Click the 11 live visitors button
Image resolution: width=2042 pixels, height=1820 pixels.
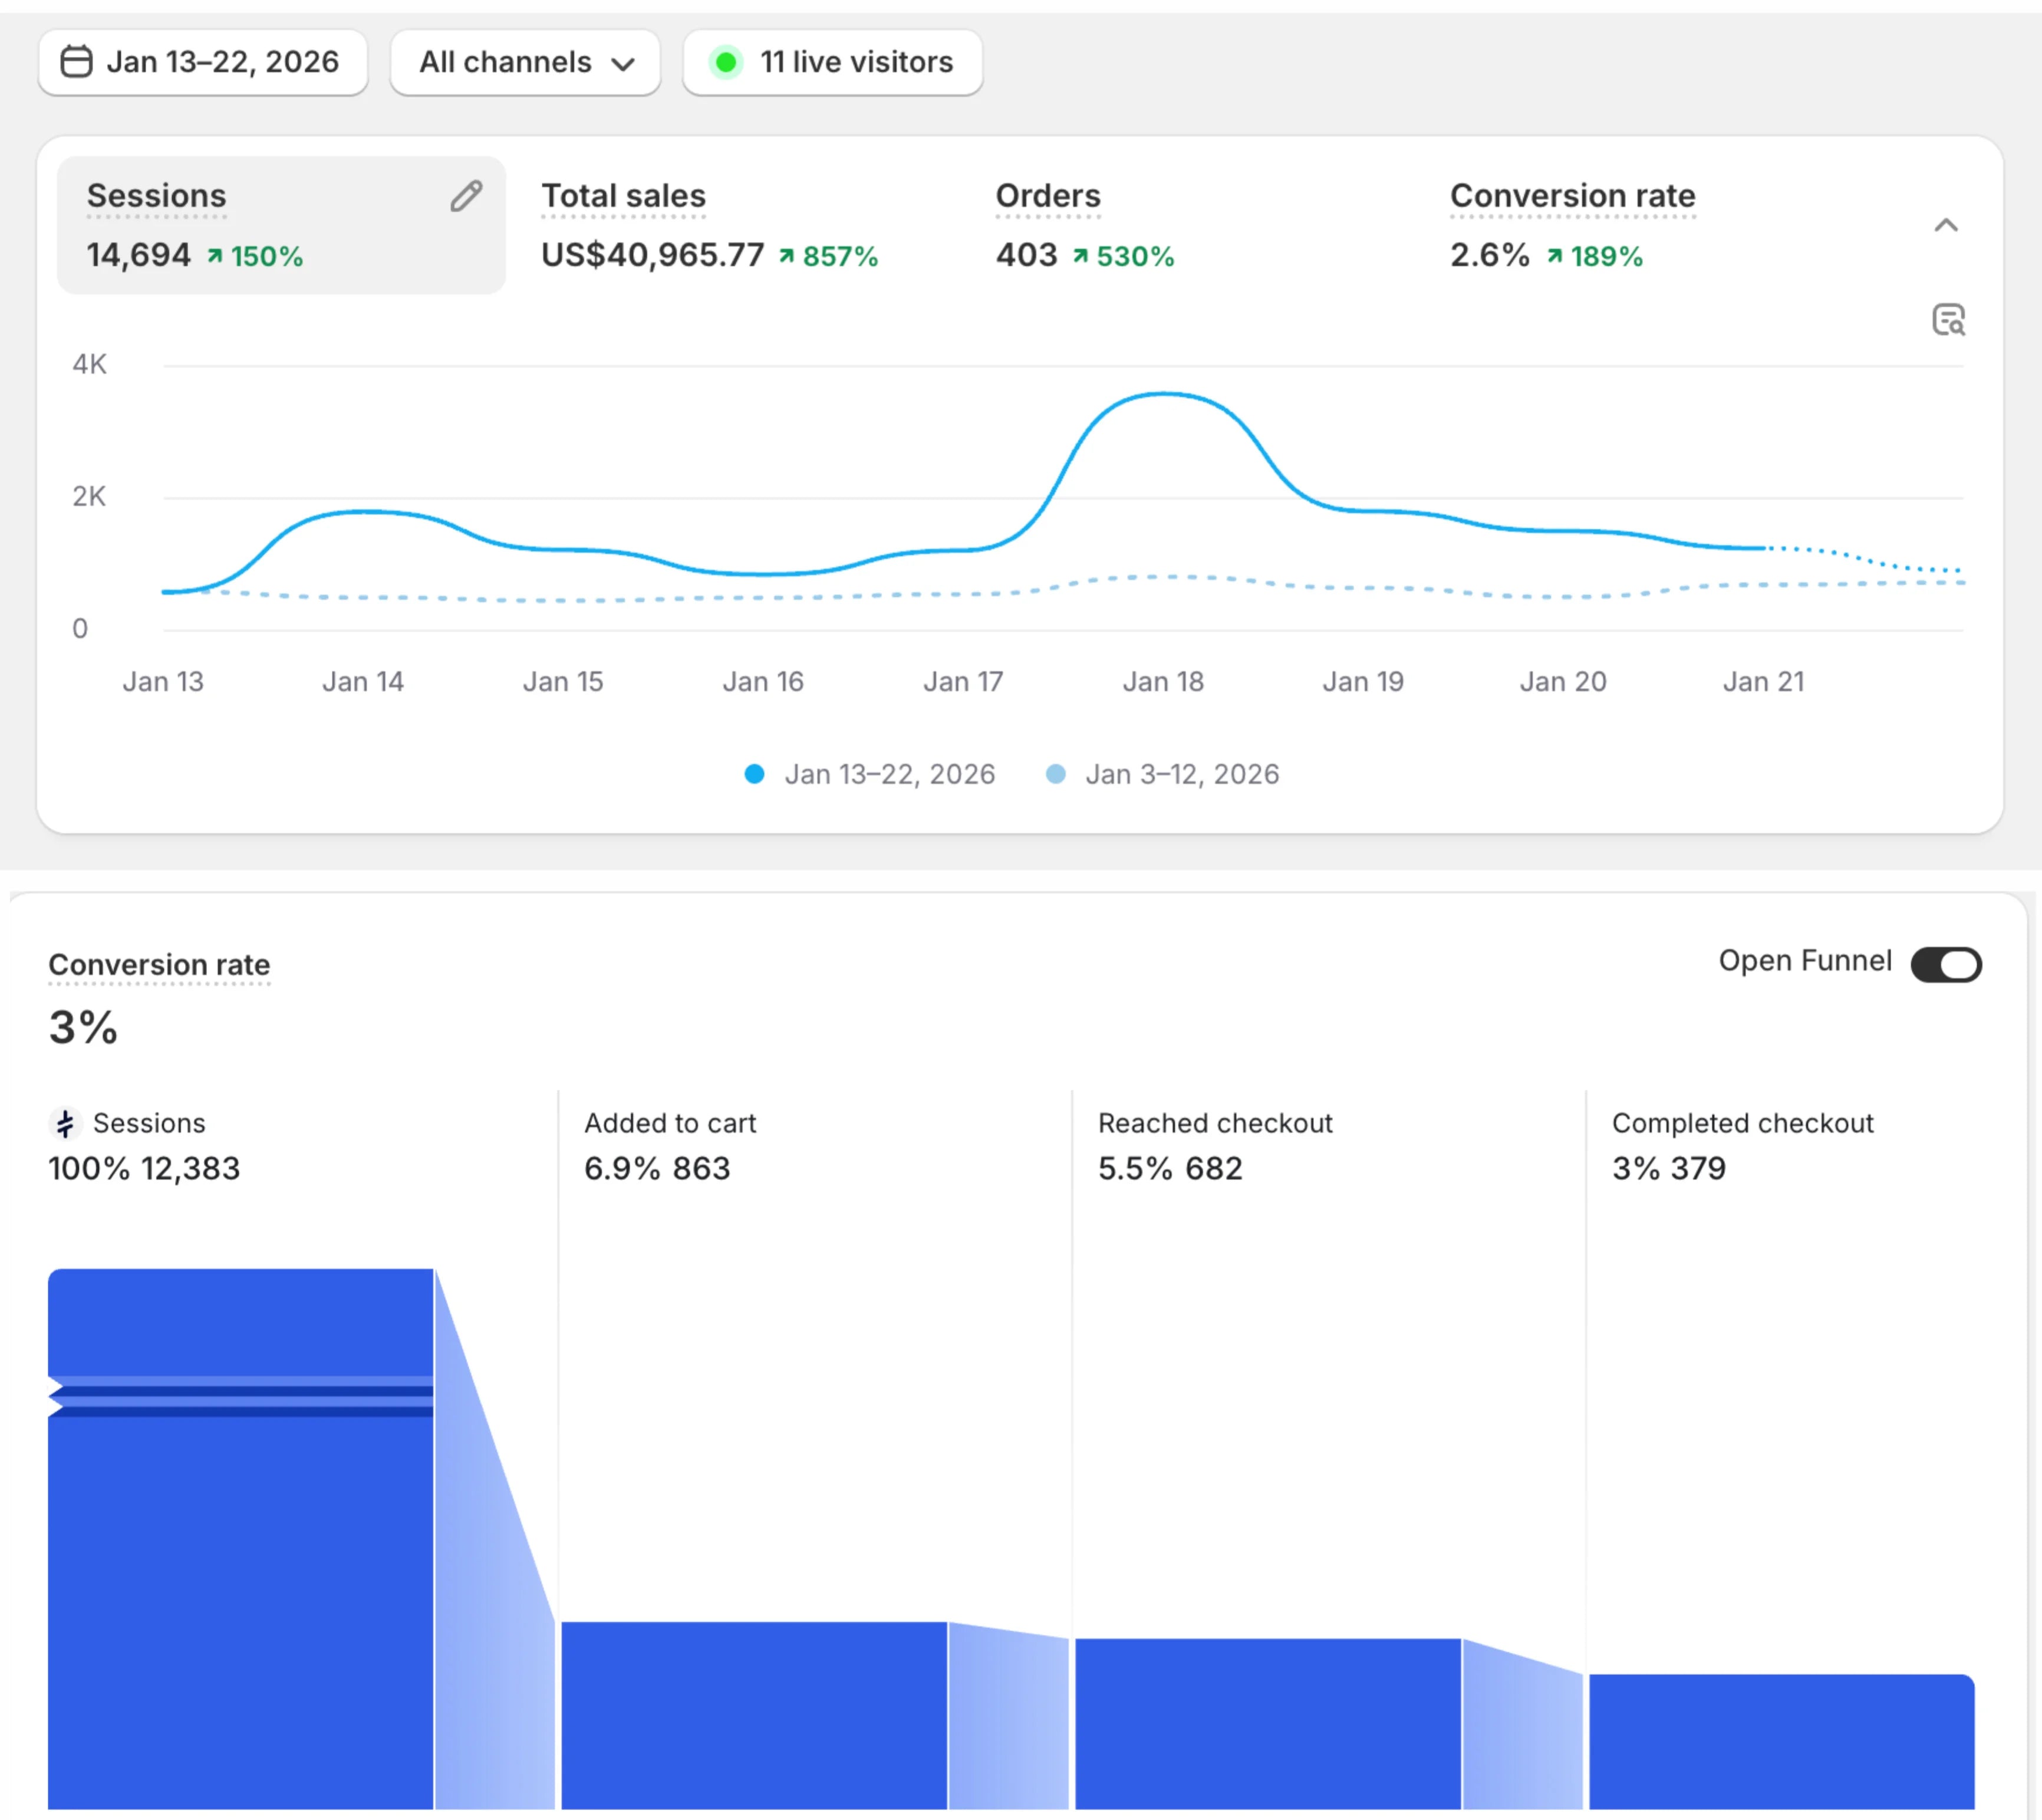pos(832,62)
